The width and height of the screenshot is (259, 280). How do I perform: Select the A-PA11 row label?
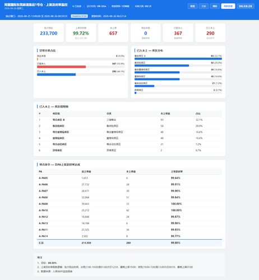43,230
